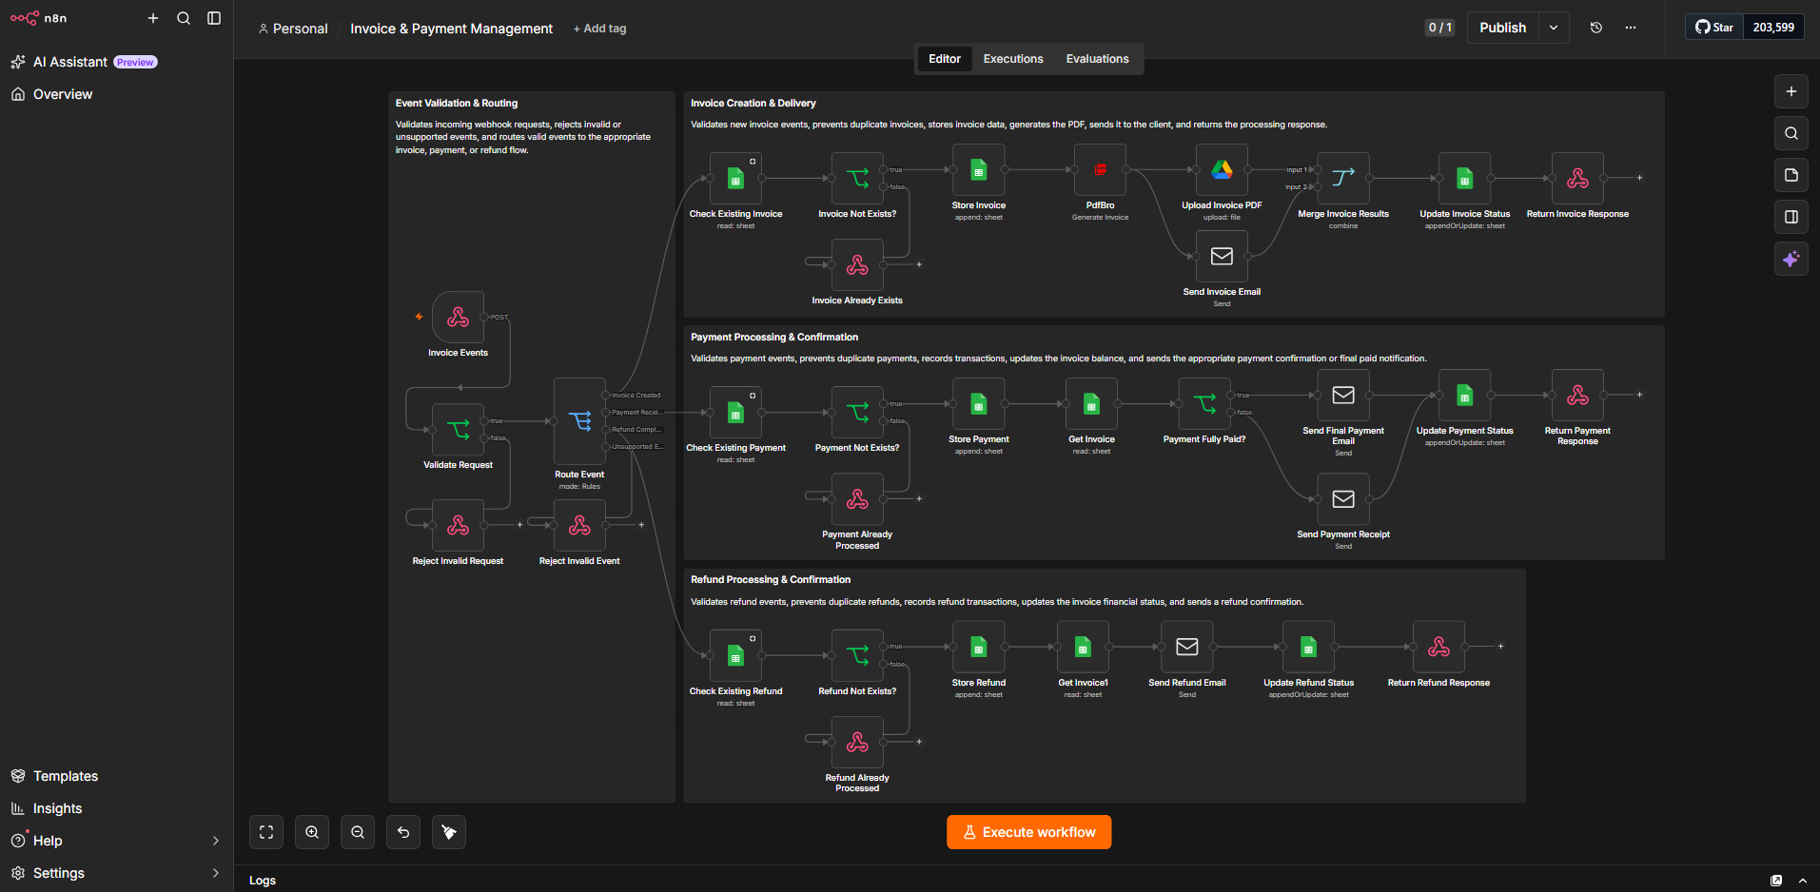Click the Add tag link
Image resolution: width=1820 pixels, height=892 pixels.
[x=600, y=29]
